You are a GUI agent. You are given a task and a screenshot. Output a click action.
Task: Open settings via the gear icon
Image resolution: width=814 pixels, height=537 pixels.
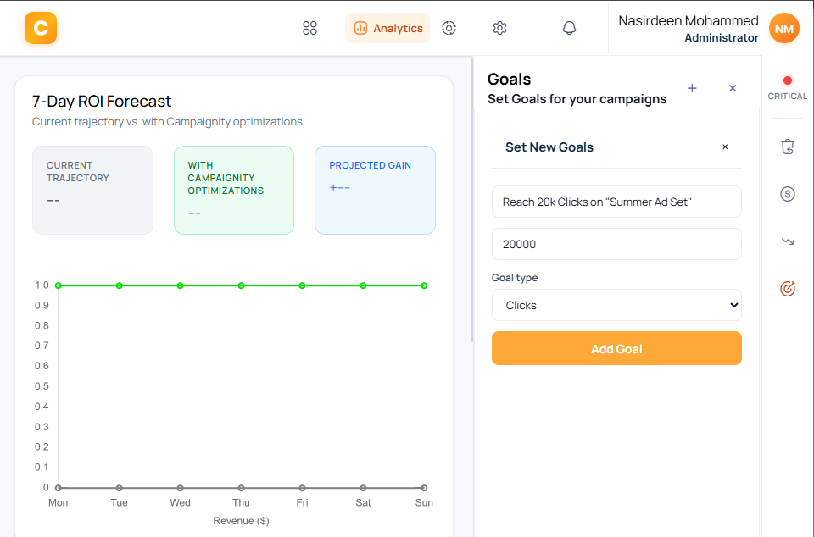(x=499, y=28)
